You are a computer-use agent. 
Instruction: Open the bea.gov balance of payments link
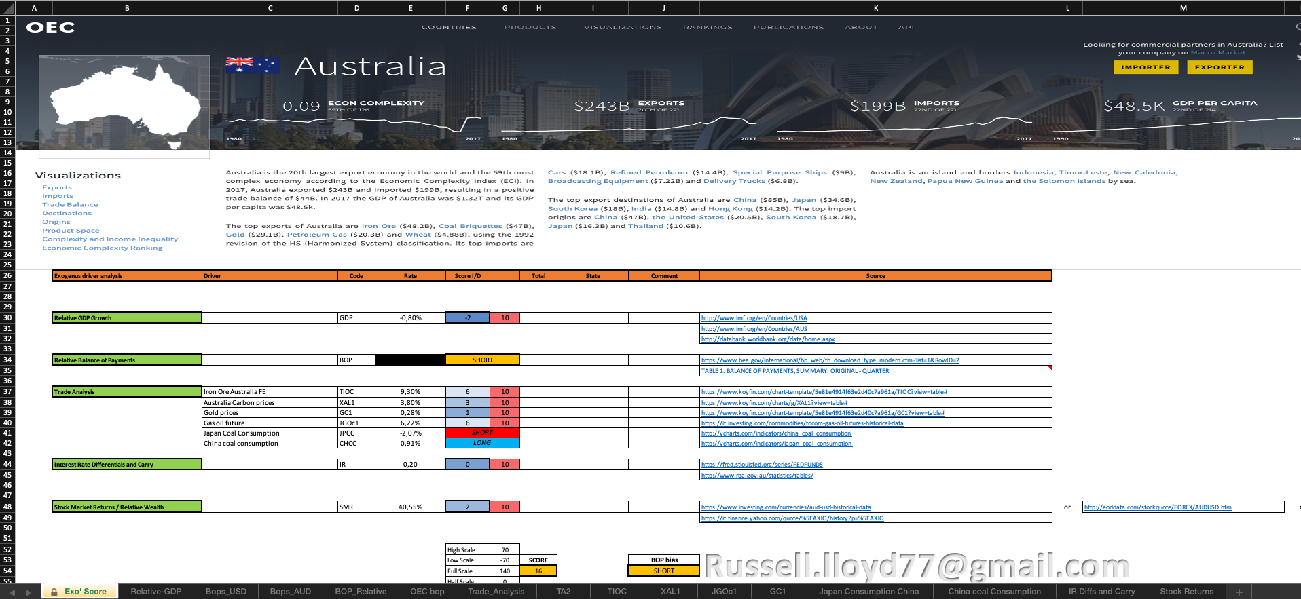click(x=830, y=360)
